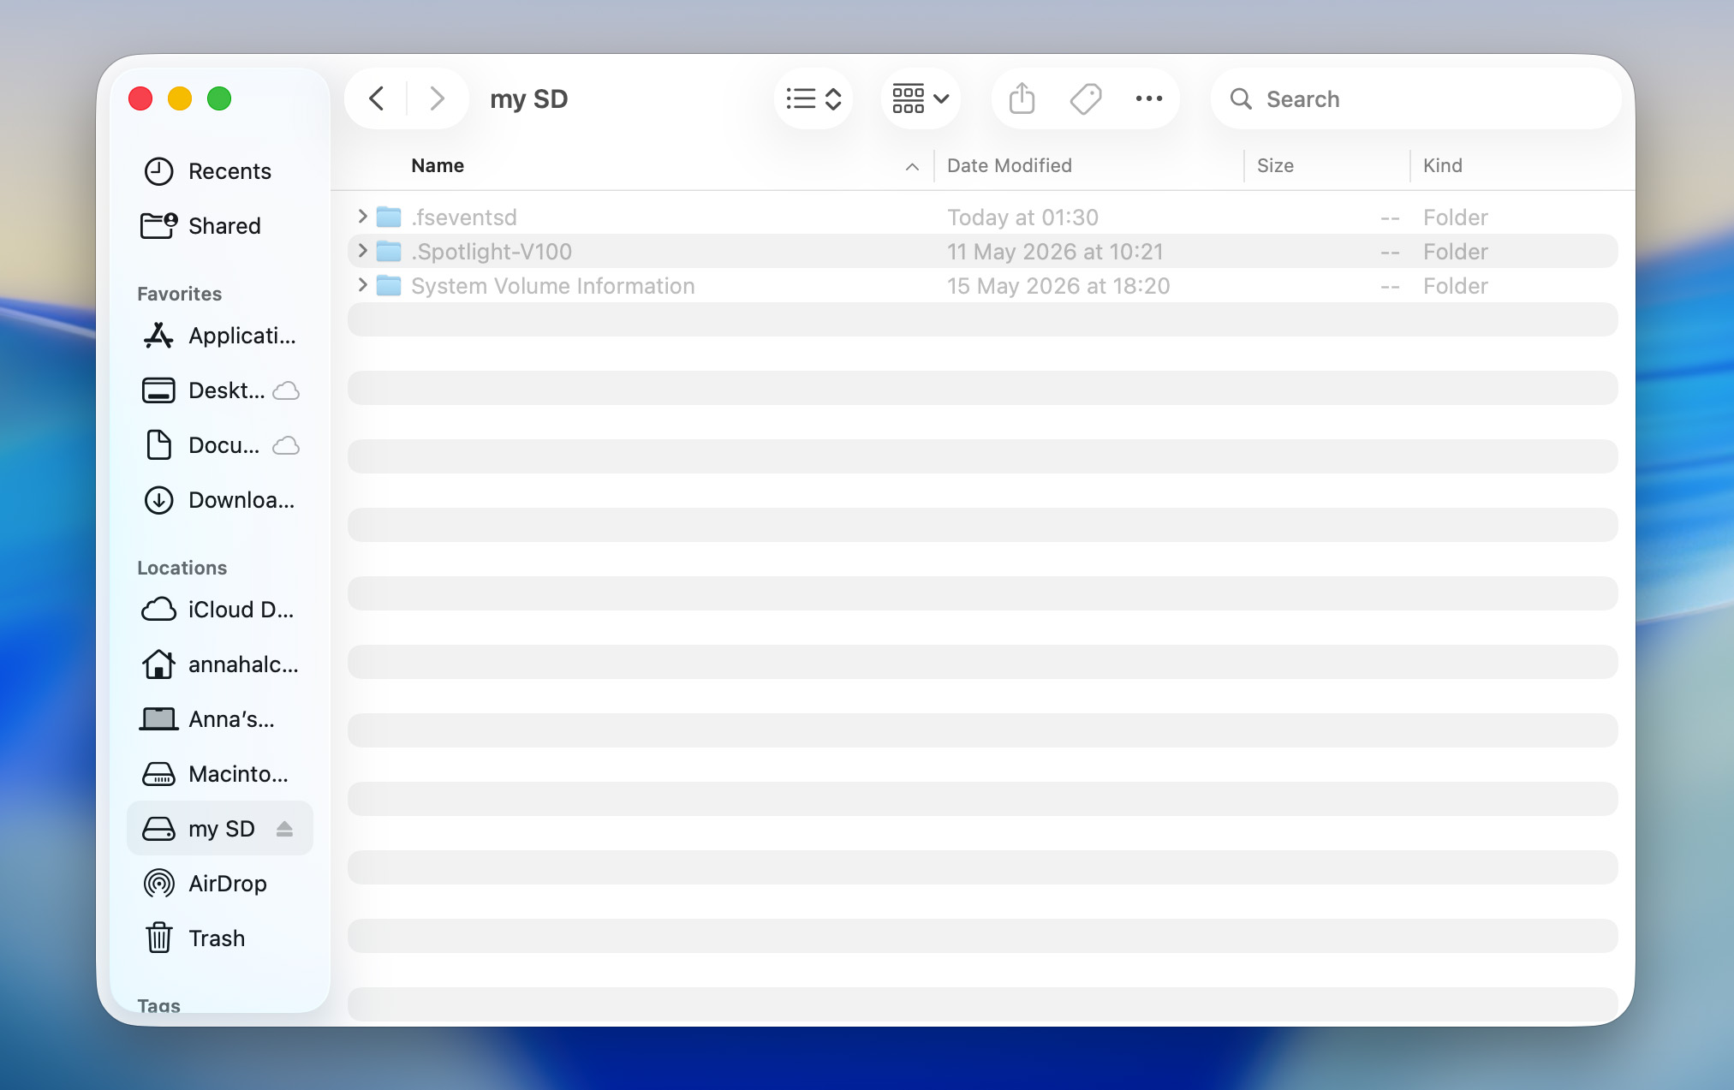Sort by the Name column header

(x=438, y=165)
